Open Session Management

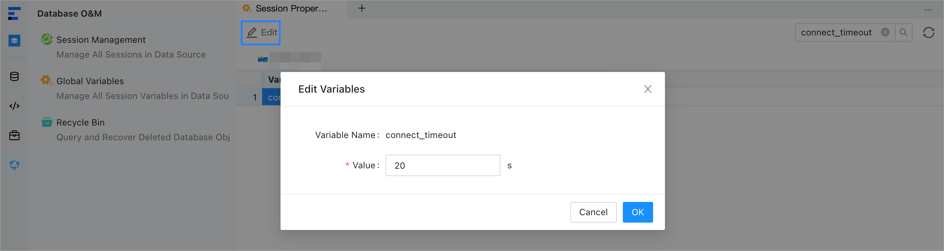pyautogui.click(x=101, y=40)
